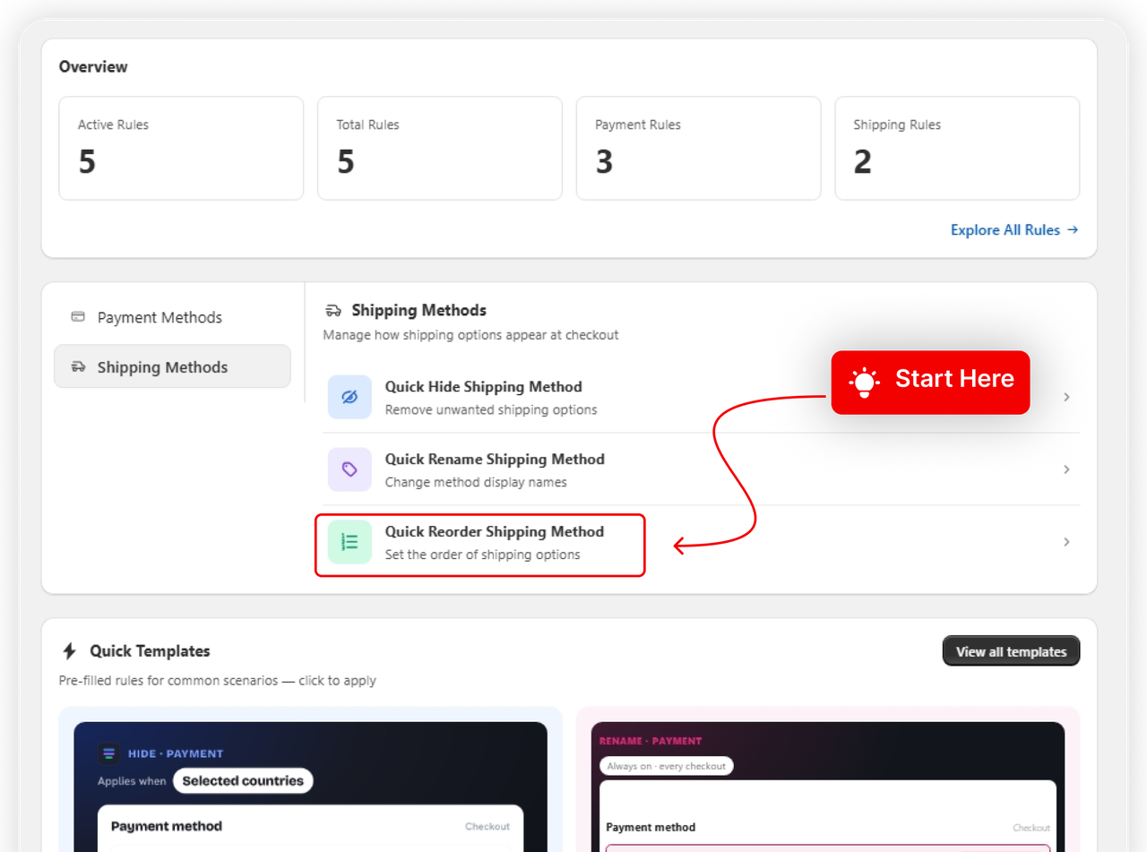
Task: Expand chevron on Quick Reorder Shipping row
Action: coord(1066,542)
